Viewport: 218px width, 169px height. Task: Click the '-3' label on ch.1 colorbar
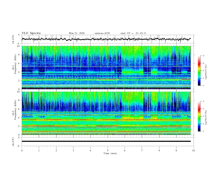click(x=203, y=56)
